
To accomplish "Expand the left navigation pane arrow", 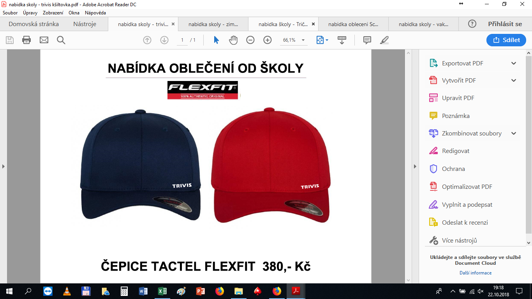I will coord(4,167).
